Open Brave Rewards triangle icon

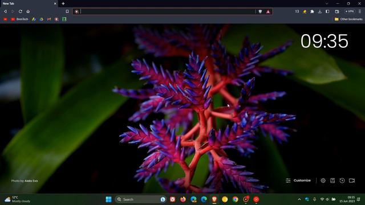[x=268, y=11]
